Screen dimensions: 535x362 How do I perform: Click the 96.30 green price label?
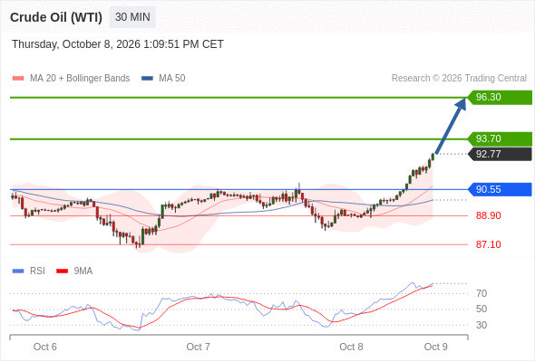pos(500,98)
